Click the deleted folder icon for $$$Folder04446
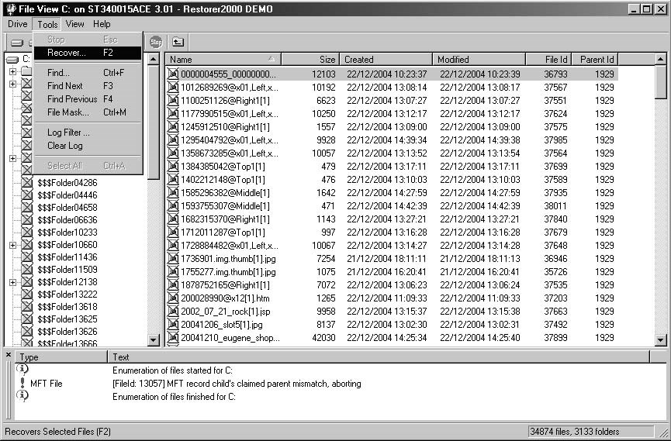Viewport: 671px width, 441px height. point(27,195)
